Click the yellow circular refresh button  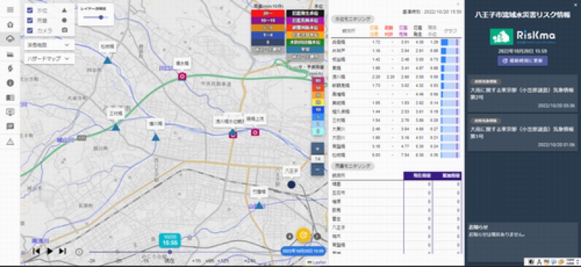304,235
